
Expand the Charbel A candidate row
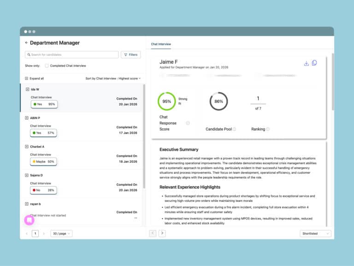(27, 147)
